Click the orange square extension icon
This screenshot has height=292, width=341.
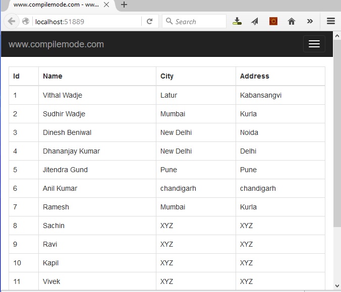(x=273, y=21)
